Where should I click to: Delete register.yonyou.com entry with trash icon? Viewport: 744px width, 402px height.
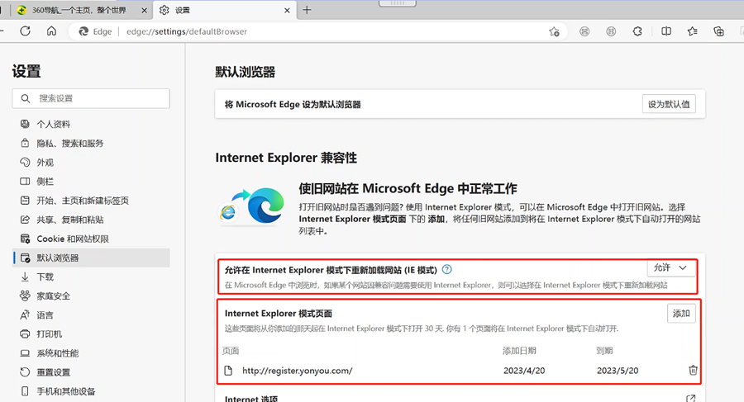pyautogui.click(x=693, y=371)
